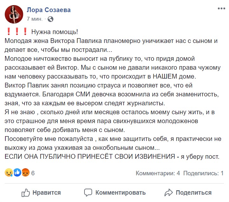Click the author's profile picture
The width and height of the screenshot is (229, 202).
(14, 14)
